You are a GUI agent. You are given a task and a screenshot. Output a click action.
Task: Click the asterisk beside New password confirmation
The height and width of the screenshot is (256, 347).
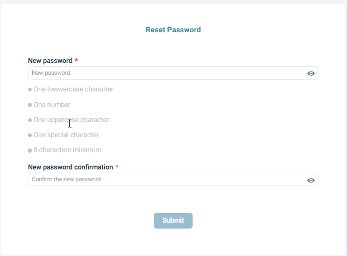pos(117,167)
